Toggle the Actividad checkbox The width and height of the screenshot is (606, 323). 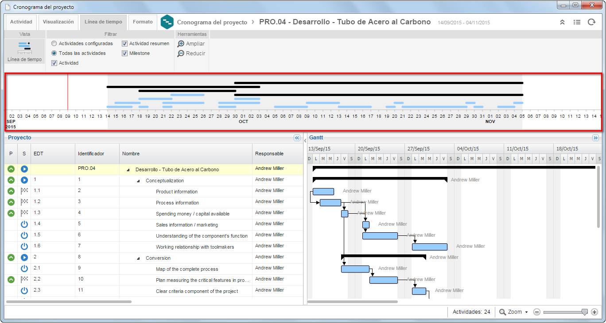pos(54,63)
